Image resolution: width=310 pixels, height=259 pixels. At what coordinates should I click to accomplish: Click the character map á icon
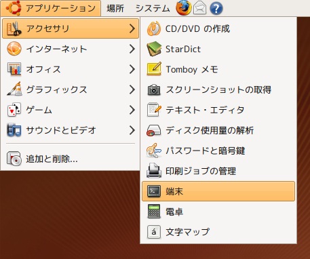click(154, 232)
